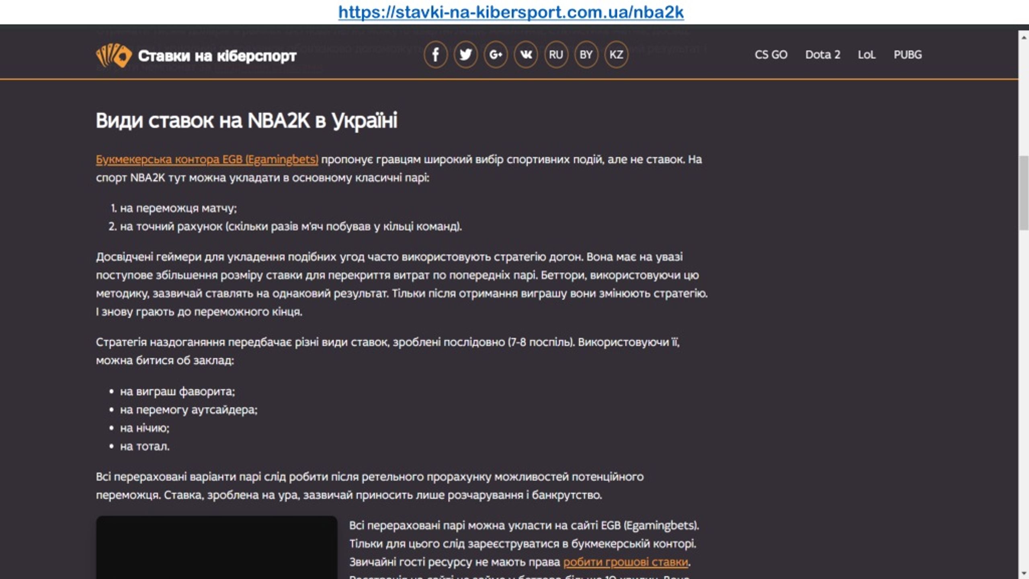Open the Google Plus social icon

point(496,55)
